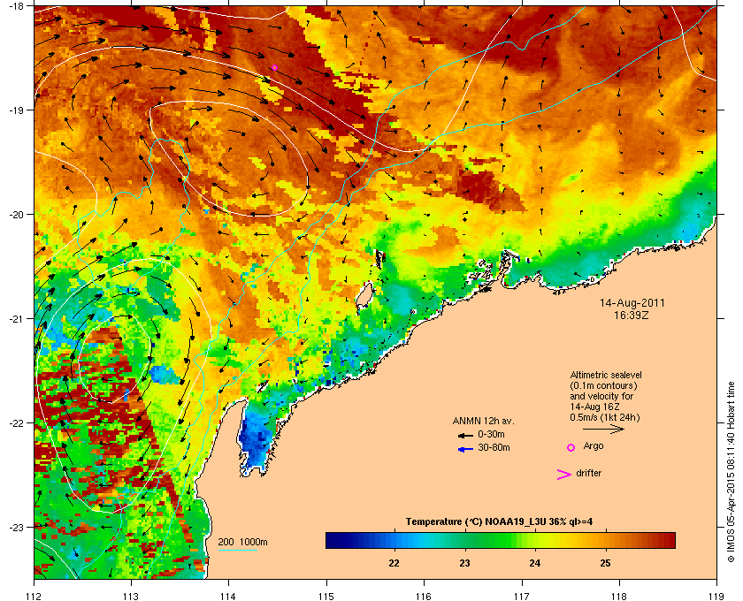Click the longitude axis label 113

131,597
